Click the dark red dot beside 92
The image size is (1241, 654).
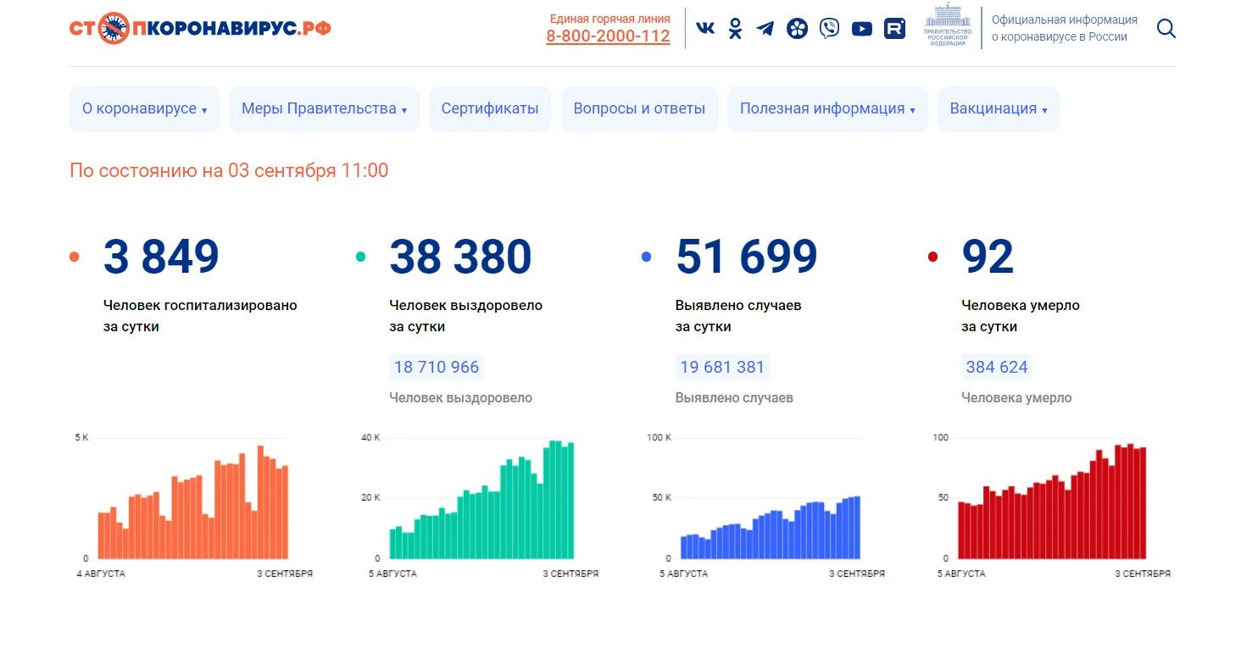tap(933, 257)
